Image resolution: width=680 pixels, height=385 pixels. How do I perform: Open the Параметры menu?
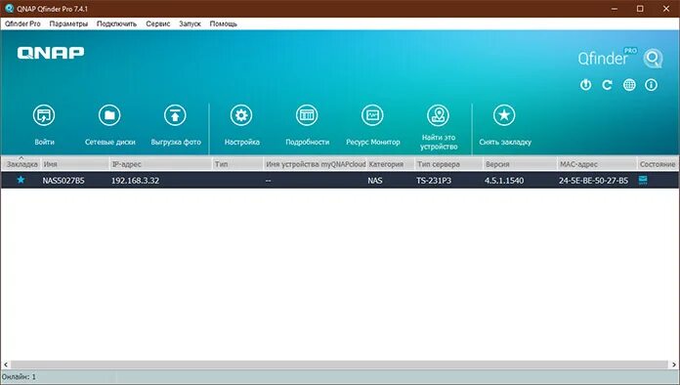[68, 23]
